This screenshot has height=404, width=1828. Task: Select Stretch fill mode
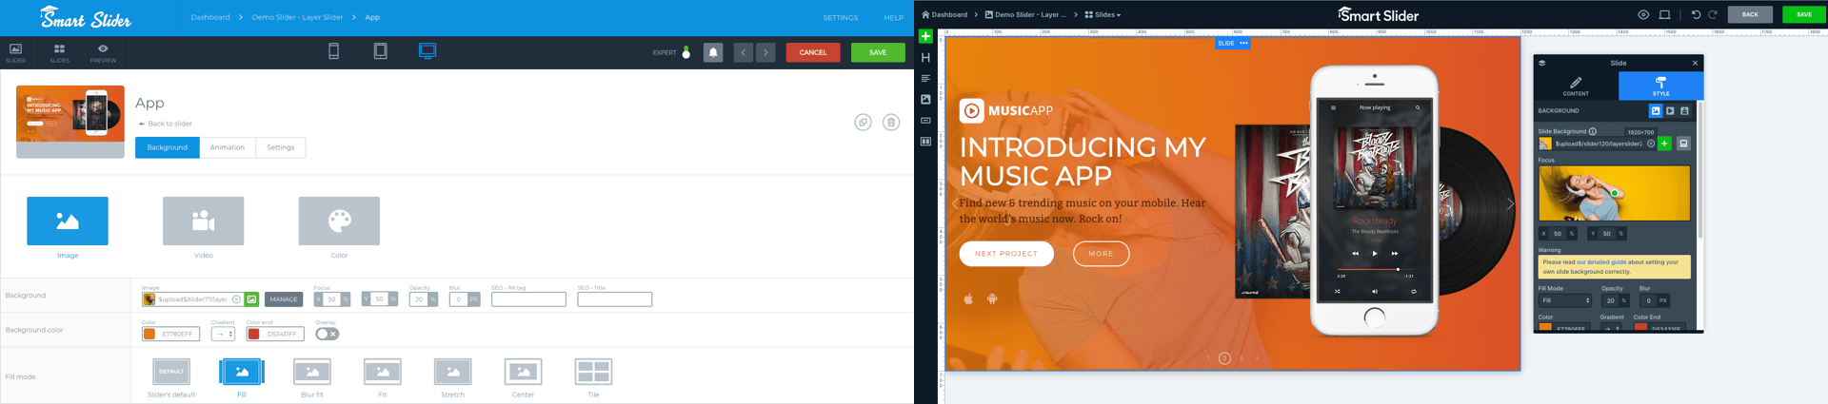pyautogui.click(x=453, y=372)
